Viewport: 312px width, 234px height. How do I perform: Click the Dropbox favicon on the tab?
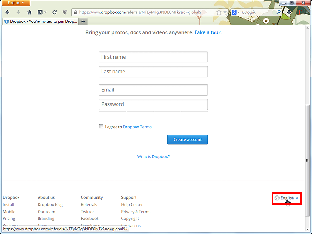(7, 21)
